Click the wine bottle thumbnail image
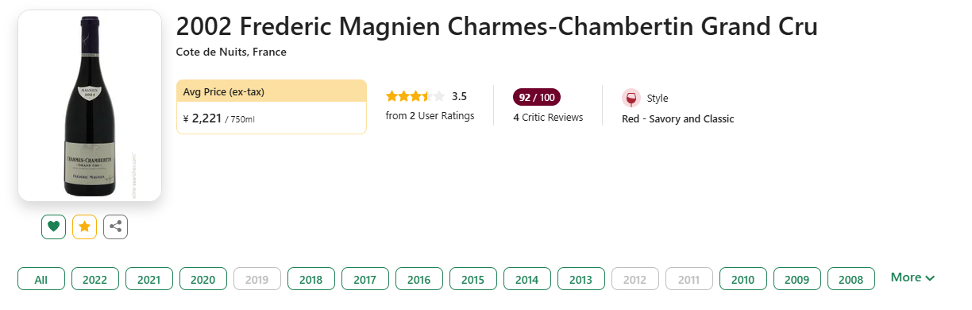Image resolution: width=972 pixels, height=310 pixels. (90, 106)
